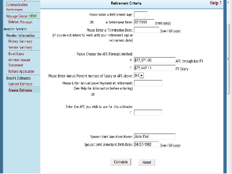The height and width of the screenshot is (174, 232).
Task: Open Refund Application link
Action: click(21, 72)
